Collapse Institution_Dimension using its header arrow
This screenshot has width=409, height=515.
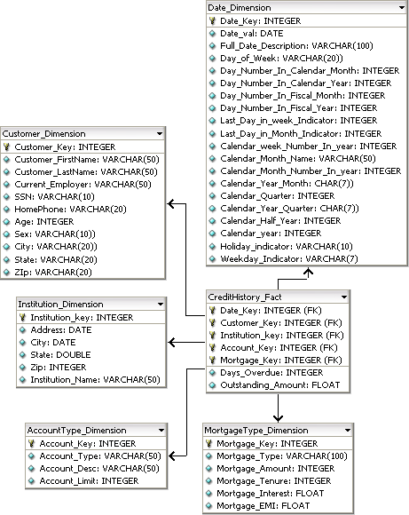[x=161, y=305]
